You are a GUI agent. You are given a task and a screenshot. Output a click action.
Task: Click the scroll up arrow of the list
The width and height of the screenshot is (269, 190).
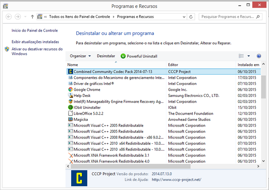[264, 64]
